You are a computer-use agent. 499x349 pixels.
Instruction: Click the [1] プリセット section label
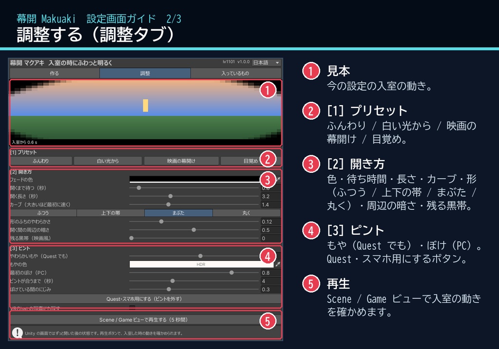click(x=23, y=152)
